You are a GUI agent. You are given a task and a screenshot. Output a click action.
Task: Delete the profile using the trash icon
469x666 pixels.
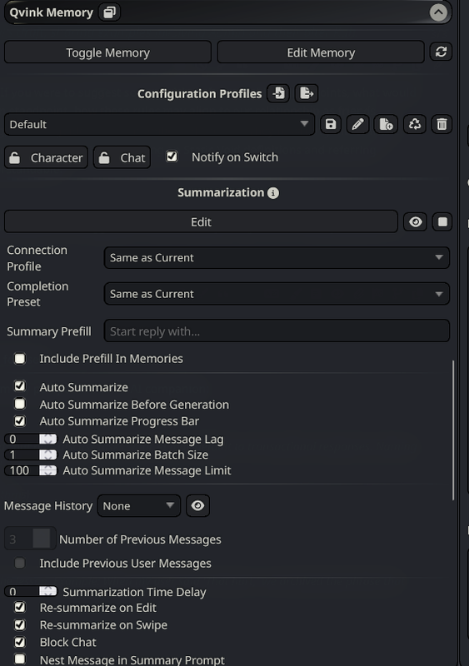[442, 124]
